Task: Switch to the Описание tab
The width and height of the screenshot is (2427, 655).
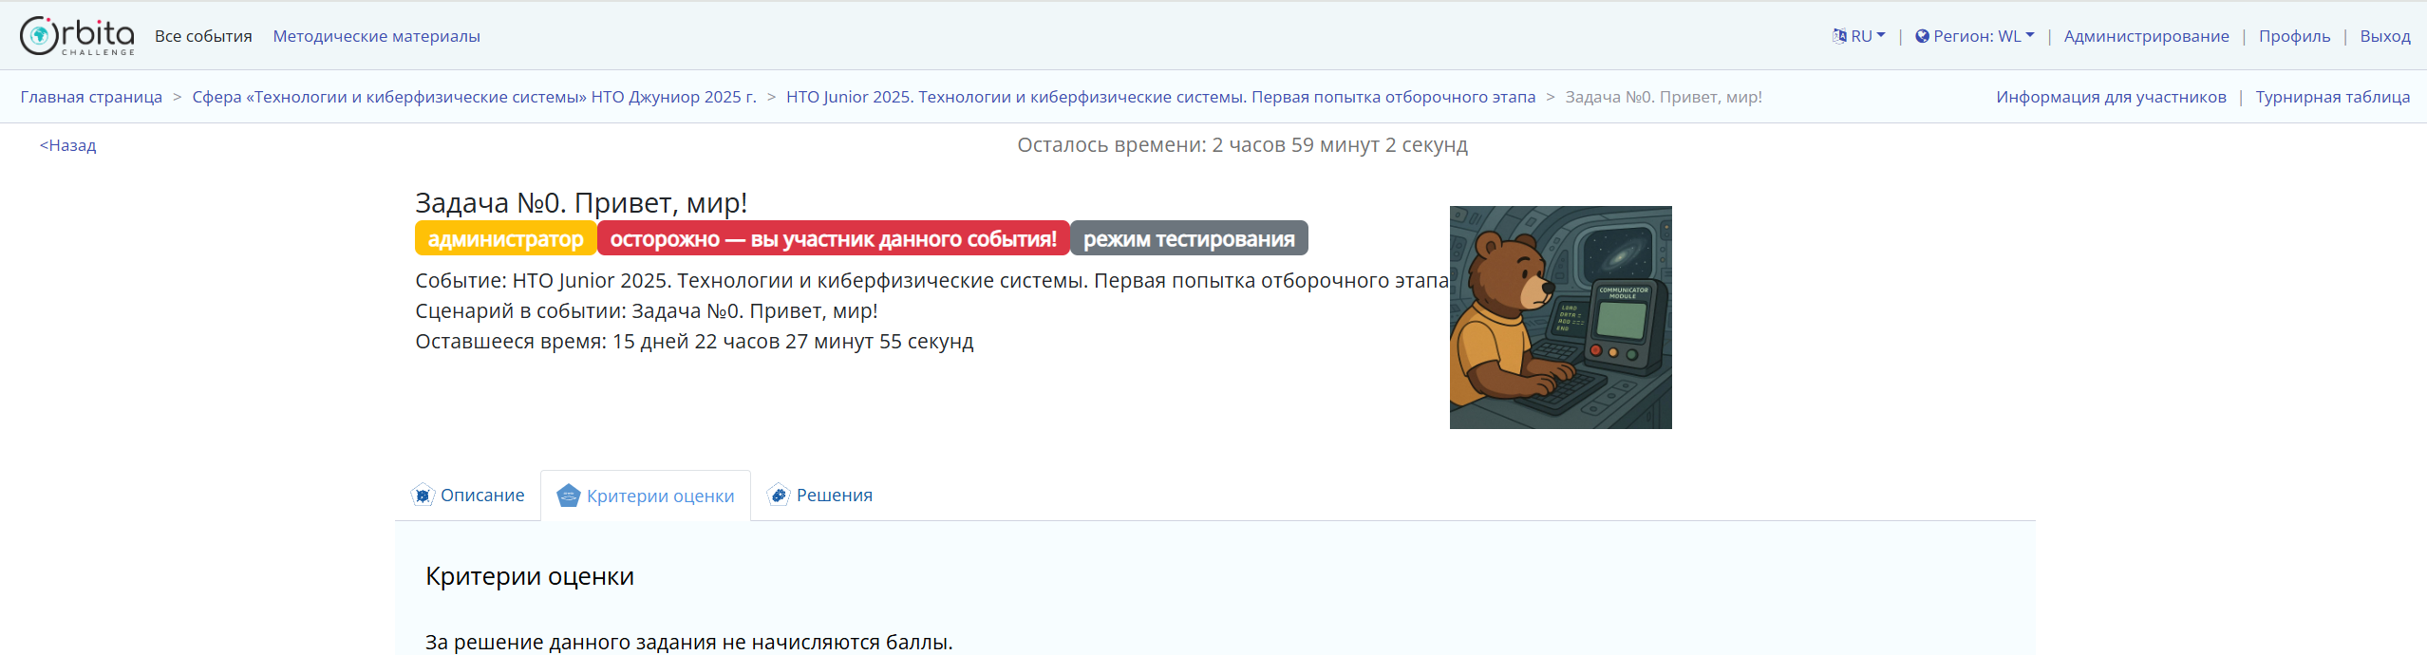Action: point(481,496)
